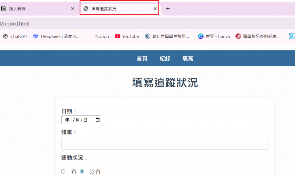This screenshot has width=295, height=175.
Task: Click the record.html address bar
Action: [147, 24]
